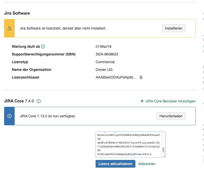The width and height of the screenshot is (204, 172).
Task: Click the Name der Organisation label
Action: point(32,70)
